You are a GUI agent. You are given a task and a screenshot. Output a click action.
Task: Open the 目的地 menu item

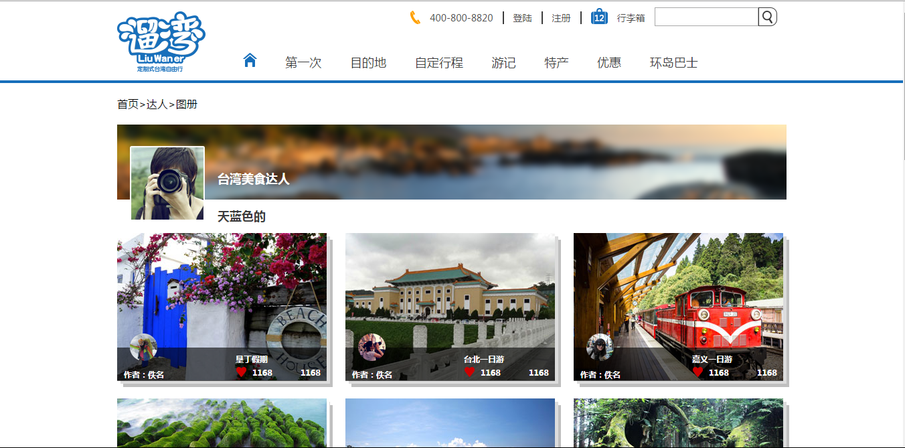[368, 63]
